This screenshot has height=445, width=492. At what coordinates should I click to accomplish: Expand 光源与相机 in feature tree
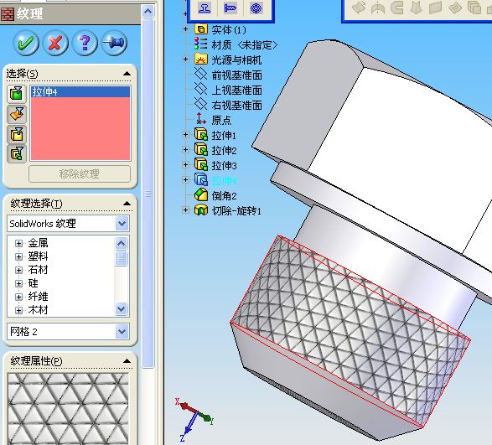click(185, 60)
